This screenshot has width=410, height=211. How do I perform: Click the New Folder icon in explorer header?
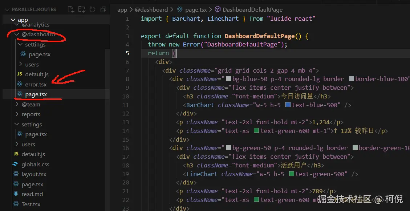coord(82,10)
